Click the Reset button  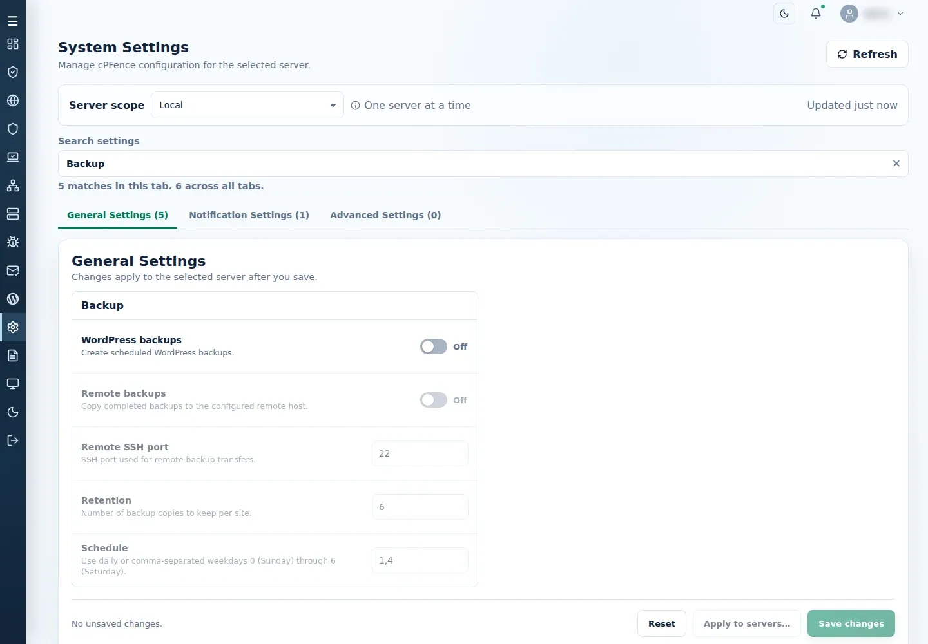(662, 623)
